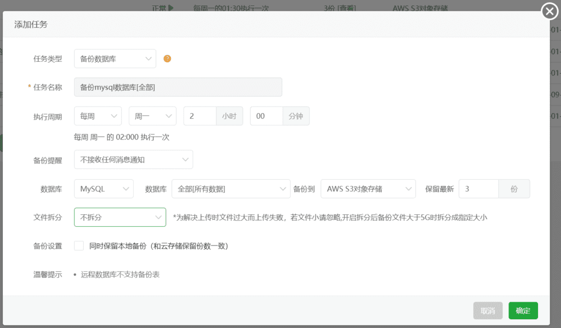Viewport: 561px width, 328px height.
Task: Open the 备份数据库 task type dropdown
Action: point(115,57)
